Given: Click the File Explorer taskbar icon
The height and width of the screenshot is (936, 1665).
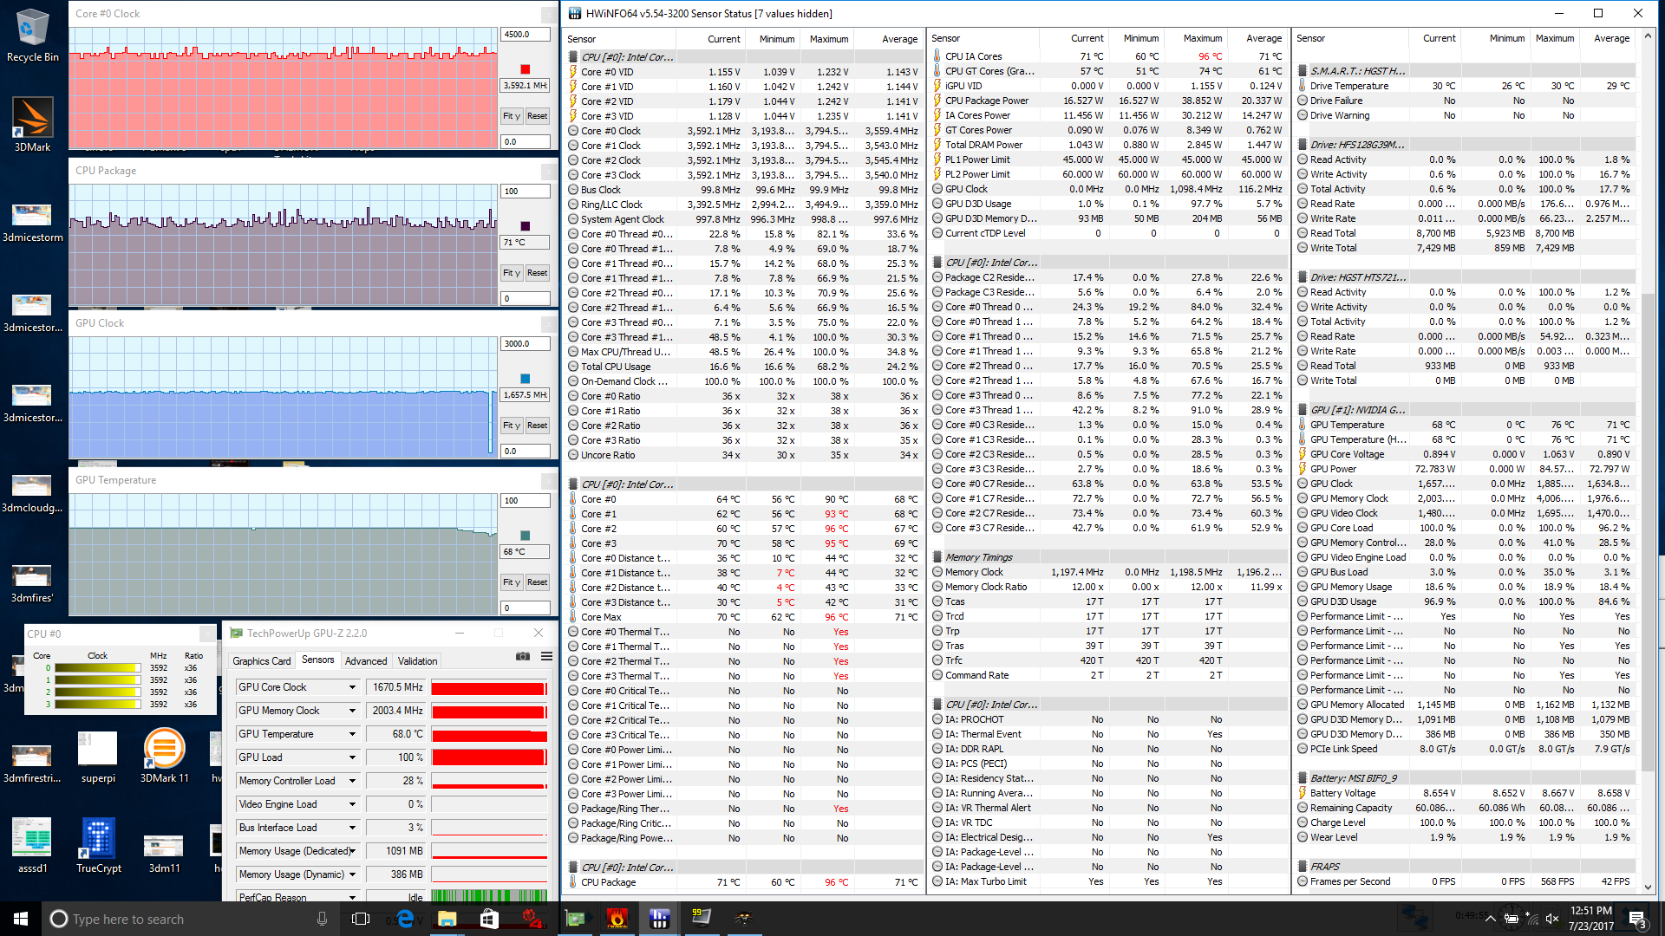Looking at the screenshot, I should (447, 919).
